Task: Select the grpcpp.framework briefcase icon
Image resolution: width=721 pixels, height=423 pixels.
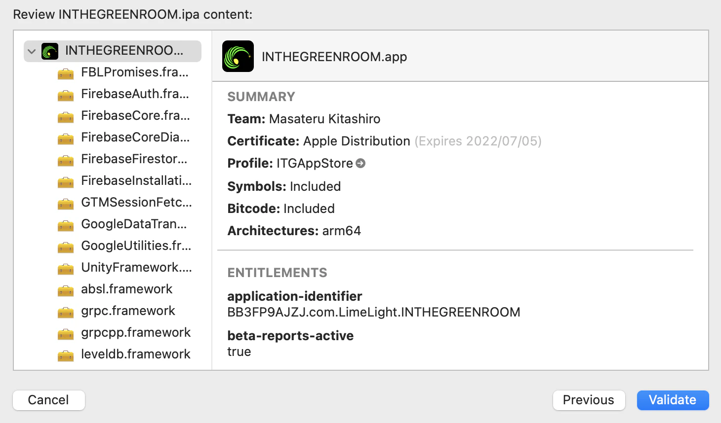Action: tap(66, 334)
